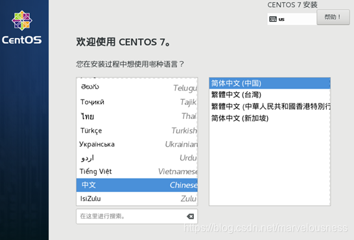
Task: Choose IsiZulu (Zulu) language
Action: (x=137, y=199)
